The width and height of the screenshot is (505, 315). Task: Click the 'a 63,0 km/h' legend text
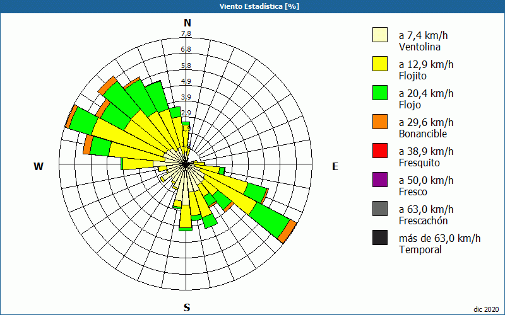[426, 209]
